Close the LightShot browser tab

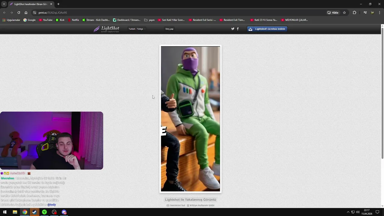[x=51, y=4]
